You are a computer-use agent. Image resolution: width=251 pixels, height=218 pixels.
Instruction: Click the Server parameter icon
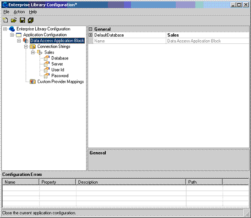pyautogui.click(x=47, y=64)
